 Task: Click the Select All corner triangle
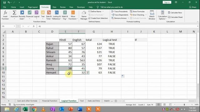[x=4, y=31]
